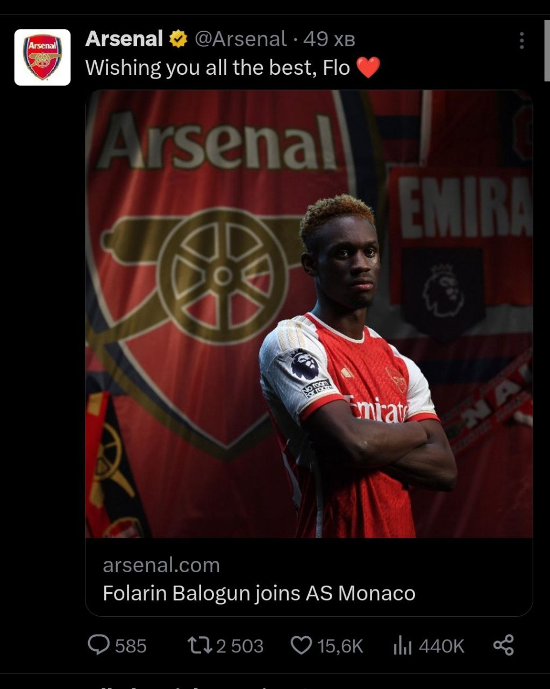Screen dimensions: 550x689
Task: Open view analytics bar chart icon
Action: pyautogui.click(x=402, y=645)
